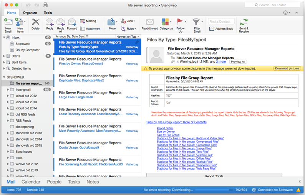Click the Junk icon

pyautogui.click(x=123, y=21)
